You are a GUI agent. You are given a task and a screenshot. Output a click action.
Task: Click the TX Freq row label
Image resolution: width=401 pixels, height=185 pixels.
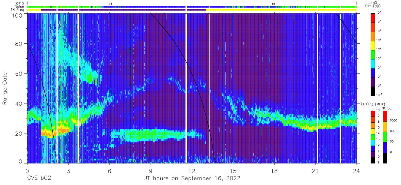pos(18,10)
